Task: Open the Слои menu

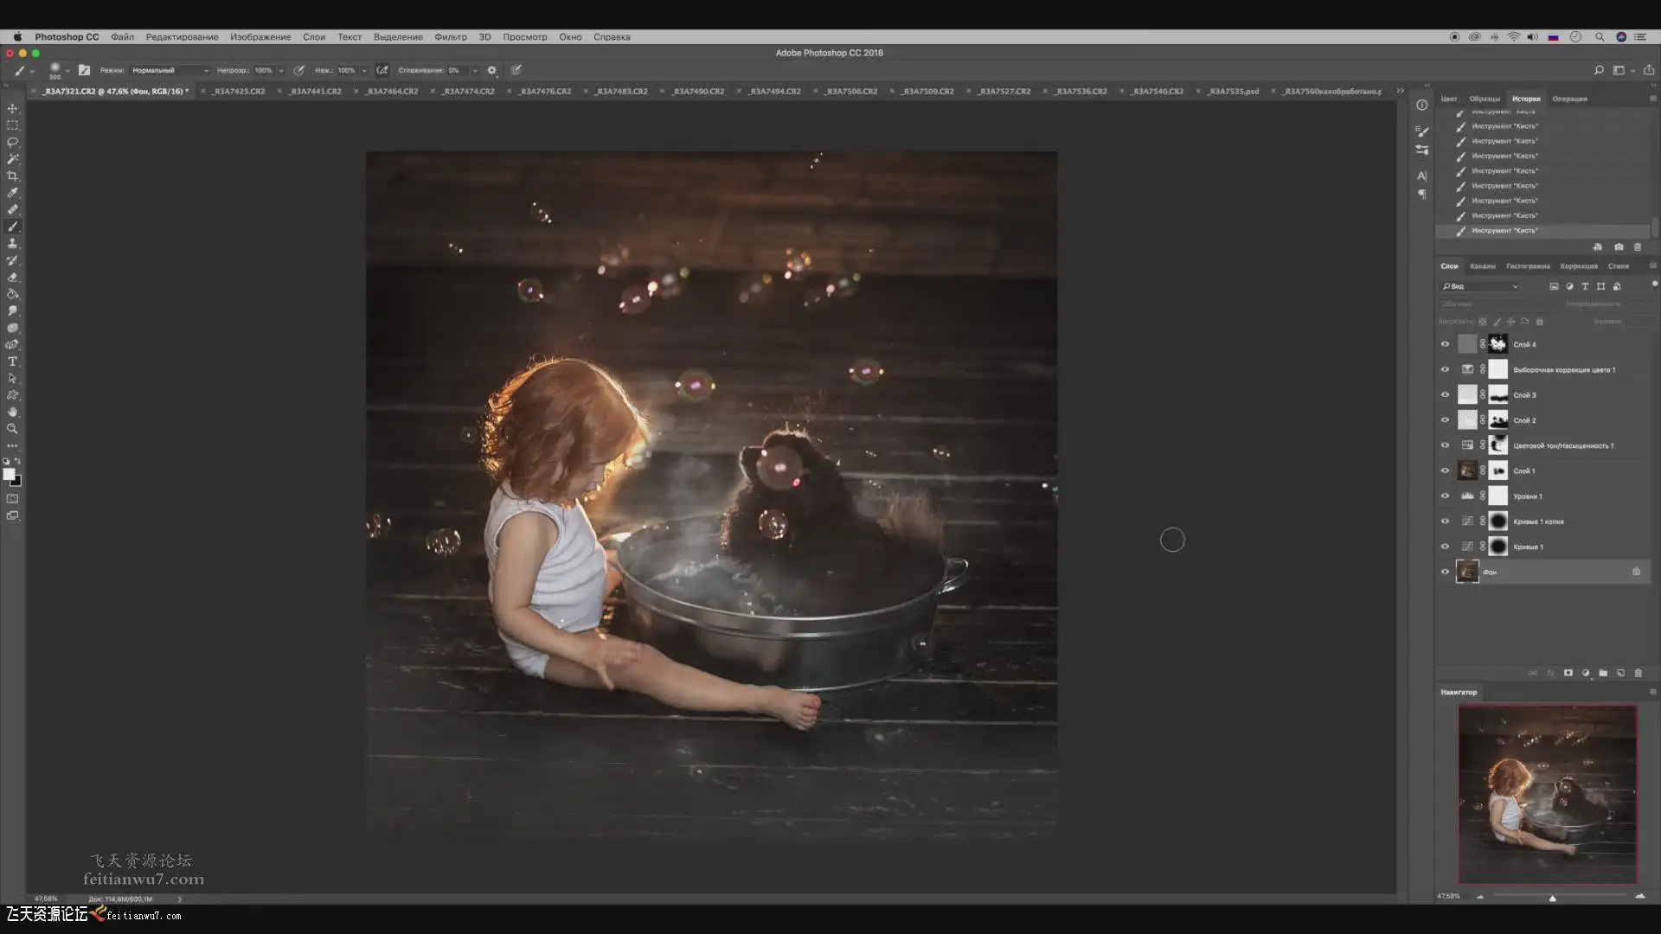Action: coord(314,37)
